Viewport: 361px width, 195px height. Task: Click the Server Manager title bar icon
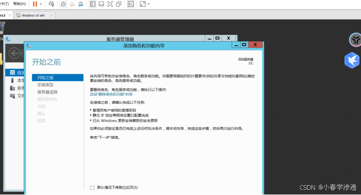[x=8, y=39]
